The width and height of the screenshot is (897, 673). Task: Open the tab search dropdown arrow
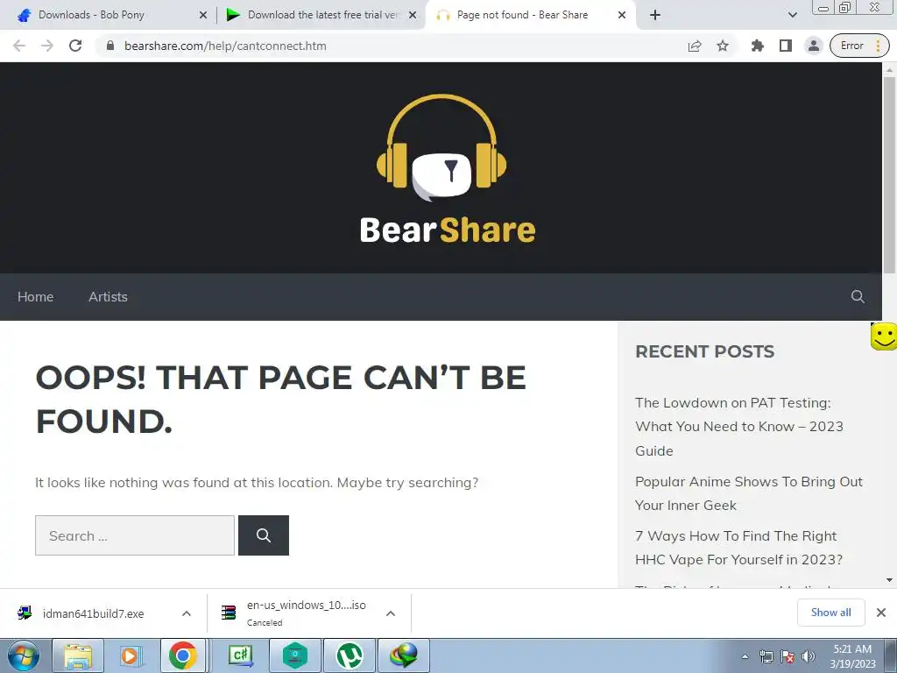click(x=792, y=15)
